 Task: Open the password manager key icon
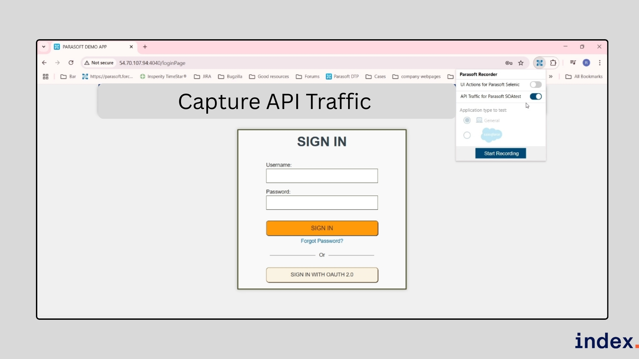(509, 63)
